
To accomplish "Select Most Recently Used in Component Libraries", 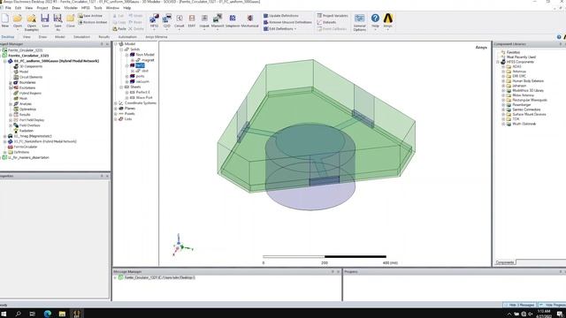I will 521,57.
